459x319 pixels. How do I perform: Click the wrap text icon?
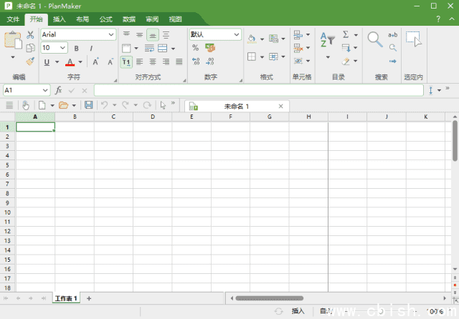point(149,48)
